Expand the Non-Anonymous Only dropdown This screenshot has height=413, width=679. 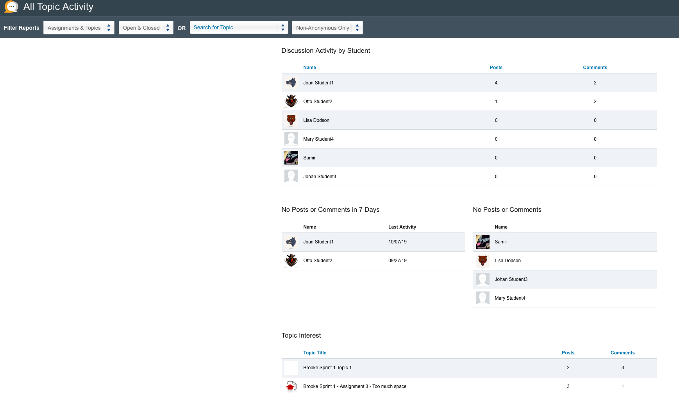(327, 28)
